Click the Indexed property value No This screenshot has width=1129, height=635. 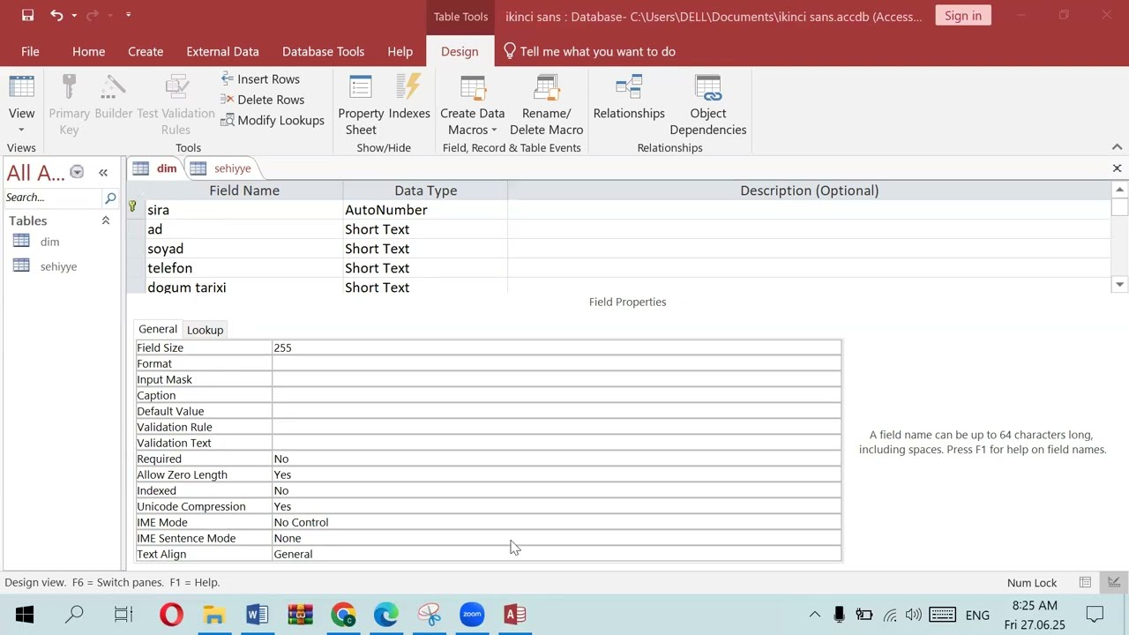coord(556,490)
